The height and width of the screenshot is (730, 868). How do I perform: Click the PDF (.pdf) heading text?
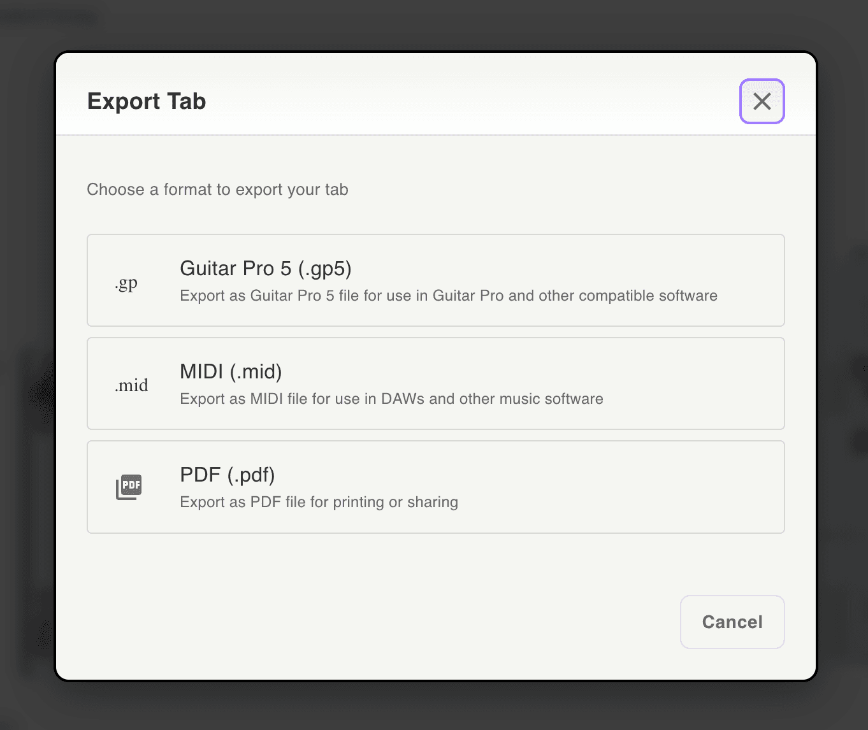click(x=227, y=475)
